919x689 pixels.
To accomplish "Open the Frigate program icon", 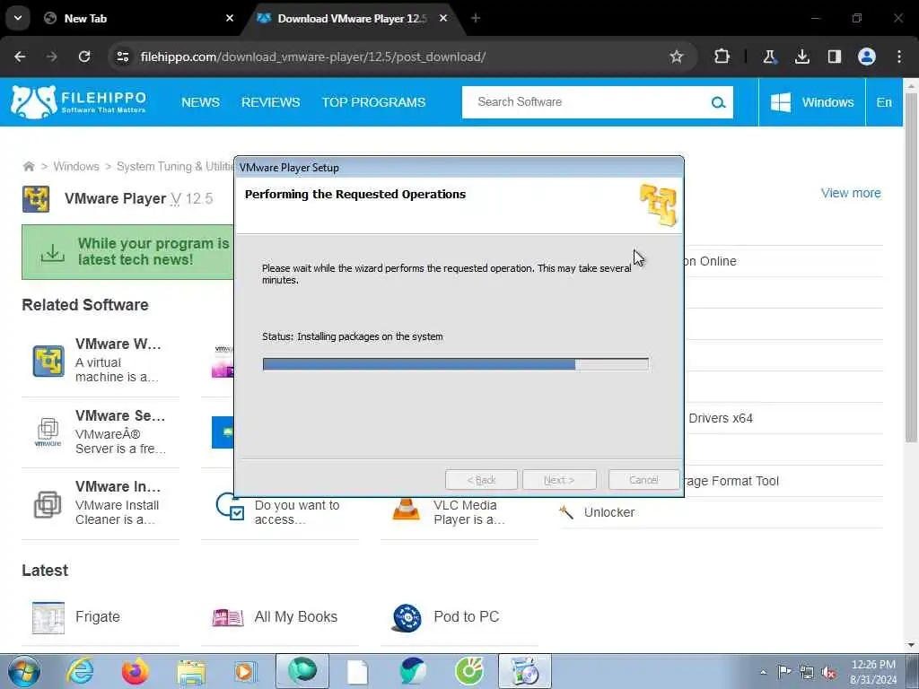I will [48, 617].
